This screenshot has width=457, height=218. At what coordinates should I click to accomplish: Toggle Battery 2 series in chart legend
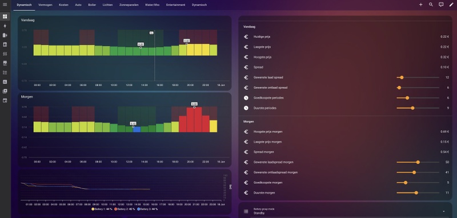pos(125,209)
